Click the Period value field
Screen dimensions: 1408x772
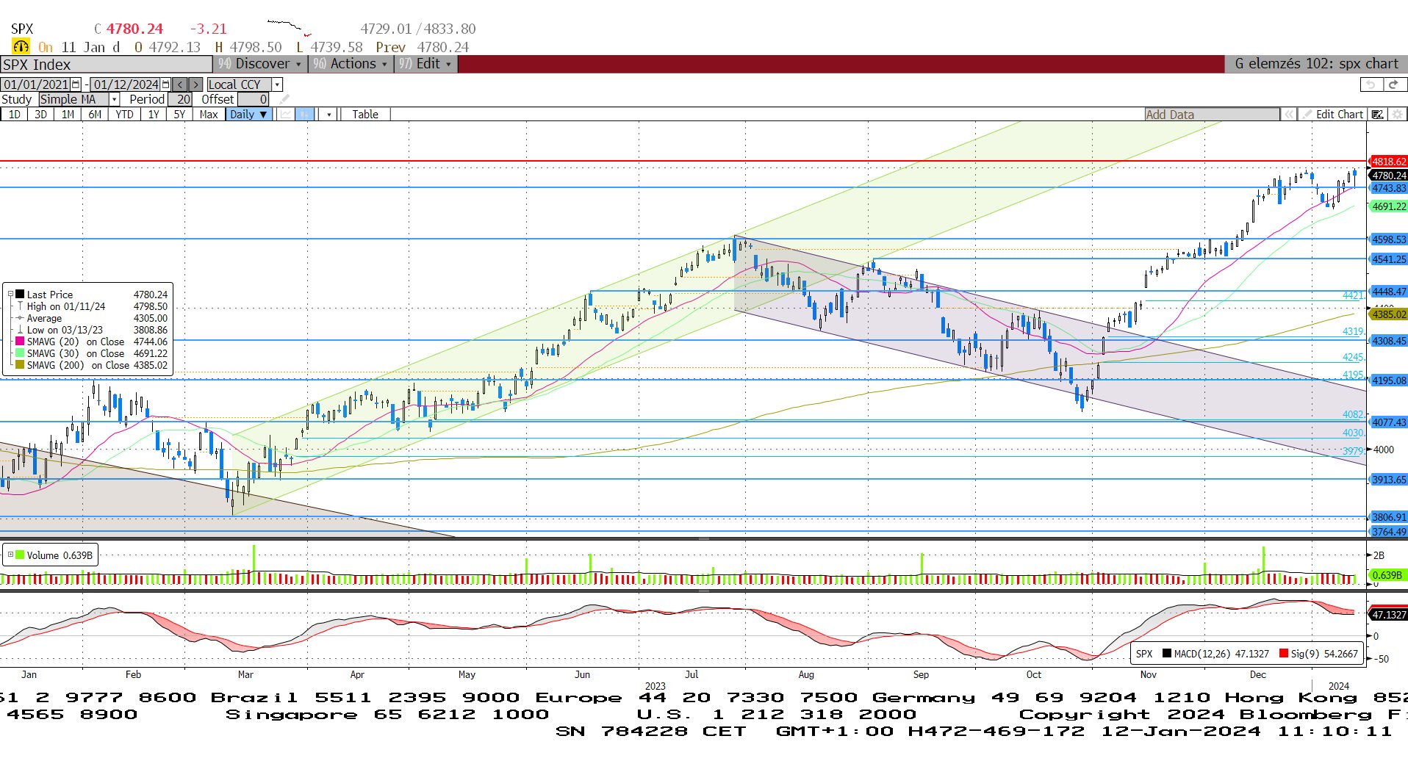click(181, 99)
